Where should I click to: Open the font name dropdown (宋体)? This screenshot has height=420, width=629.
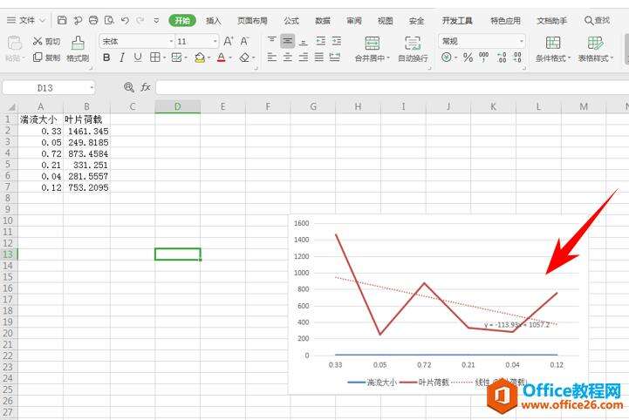[x=136, y=41]
